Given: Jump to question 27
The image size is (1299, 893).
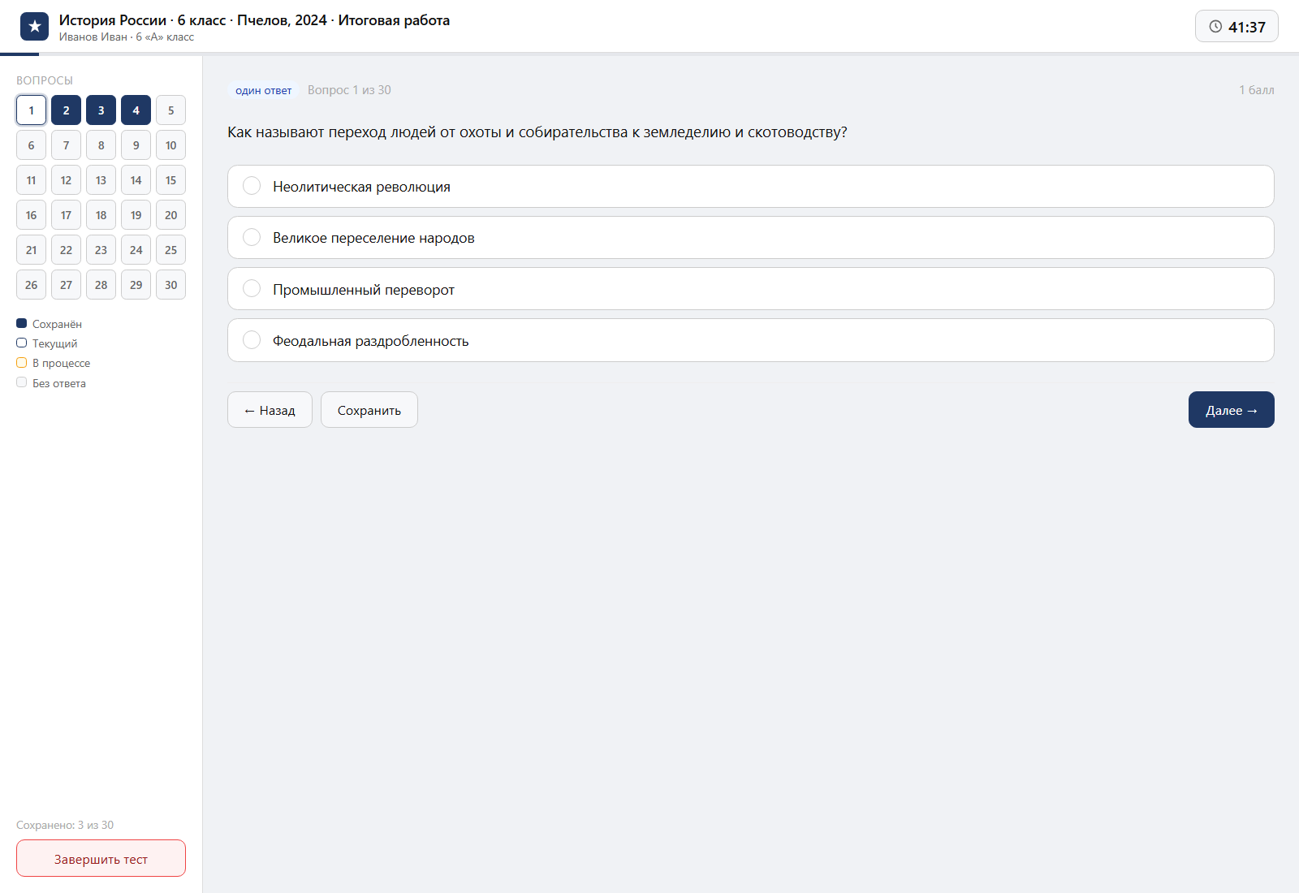Looking at the screenshot, I should [66, 285].
